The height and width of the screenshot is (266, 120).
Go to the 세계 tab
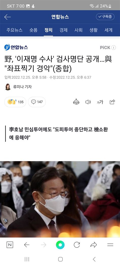coord(108,30)
